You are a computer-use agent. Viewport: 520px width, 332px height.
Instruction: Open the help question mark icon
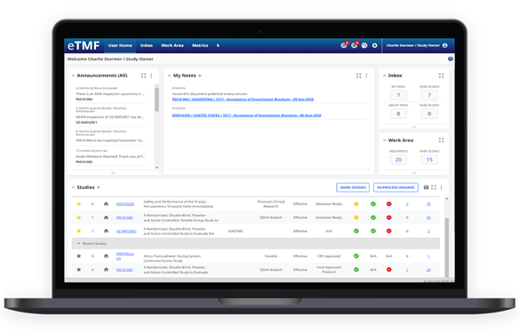[x=450, y=59]
